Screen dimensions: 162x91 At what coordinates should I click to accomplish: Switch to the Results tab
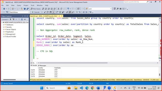point(34,65)
